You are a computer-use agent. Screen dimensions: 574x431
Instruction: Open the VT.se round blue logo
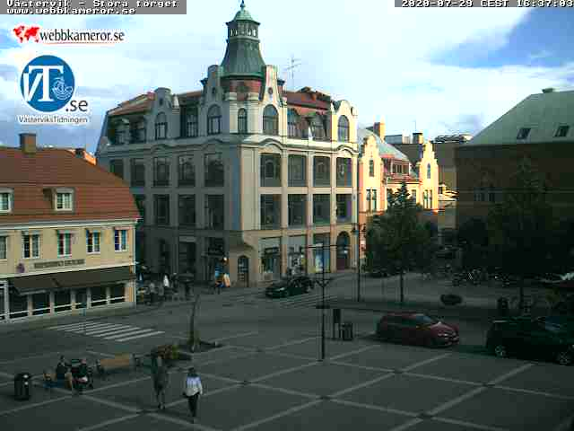point(48,84)
